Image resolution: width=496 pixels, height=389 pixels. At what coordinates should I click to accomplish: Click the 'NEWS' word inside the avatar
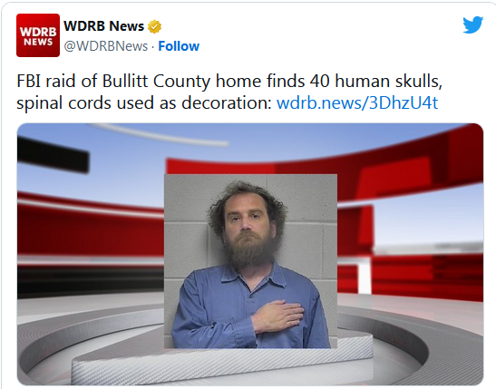tap(38, 42)
